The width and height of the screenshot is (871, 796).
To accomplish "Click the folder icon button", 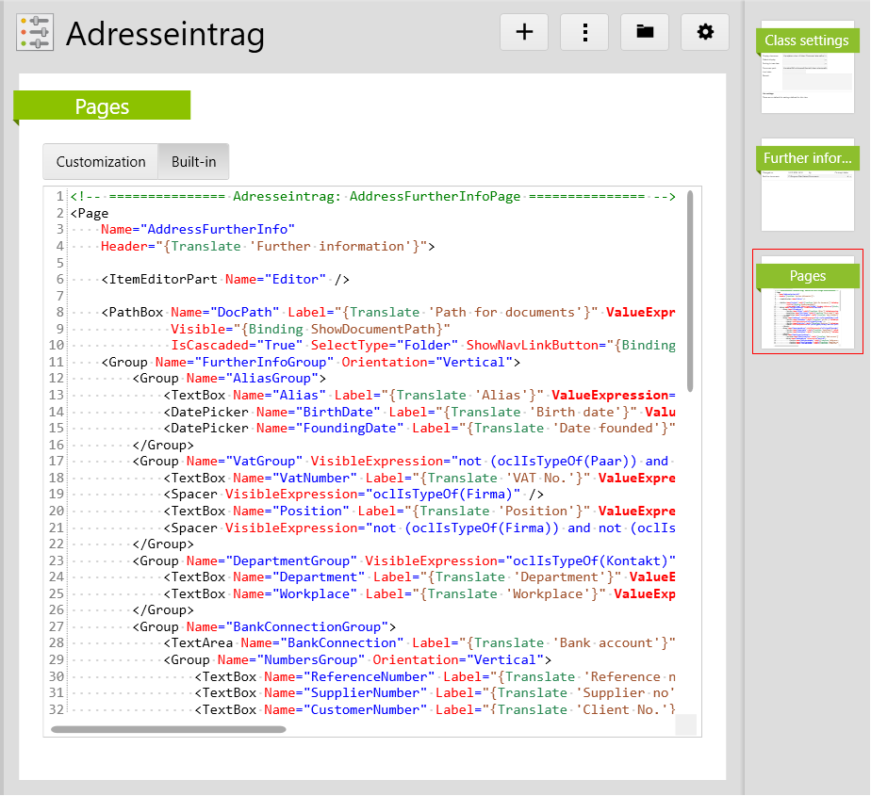I will (x=645, y=32).
